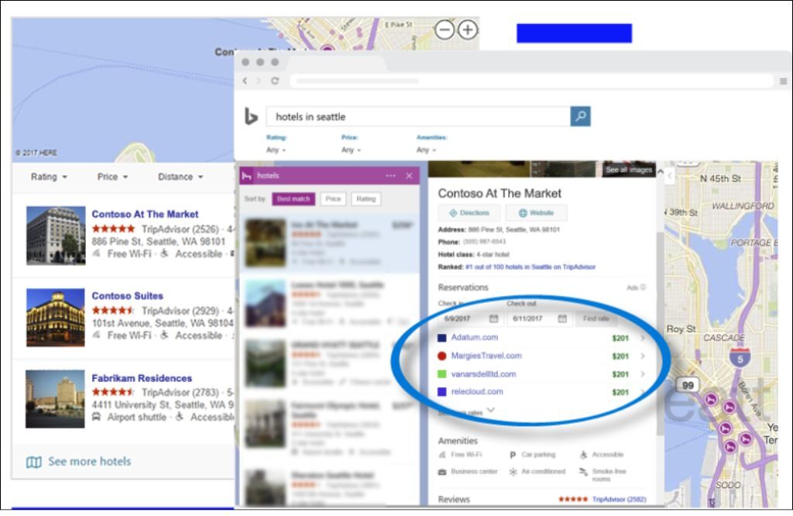Open the Check in calendar icon
Image resolution: width=793 pixels, height=516 pixels.
pyautogui.click(x=494, y=318)
